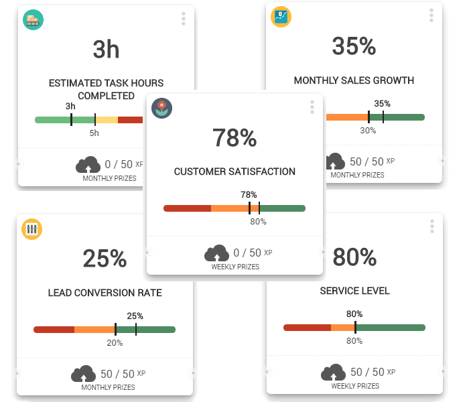Click the Monthly Prizes label under Lead Conversion Rate
The image size is (469, 402).
point(109,387)
